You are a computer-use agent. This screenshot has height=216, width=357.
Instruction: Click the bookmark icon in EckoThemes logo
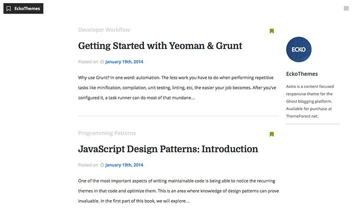(8, 8)
